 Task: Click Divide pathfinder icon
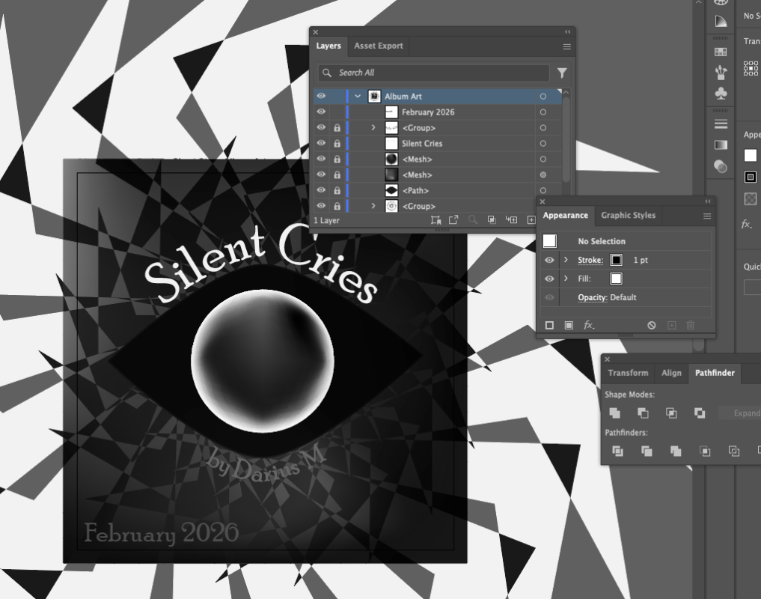coord(617,451)
